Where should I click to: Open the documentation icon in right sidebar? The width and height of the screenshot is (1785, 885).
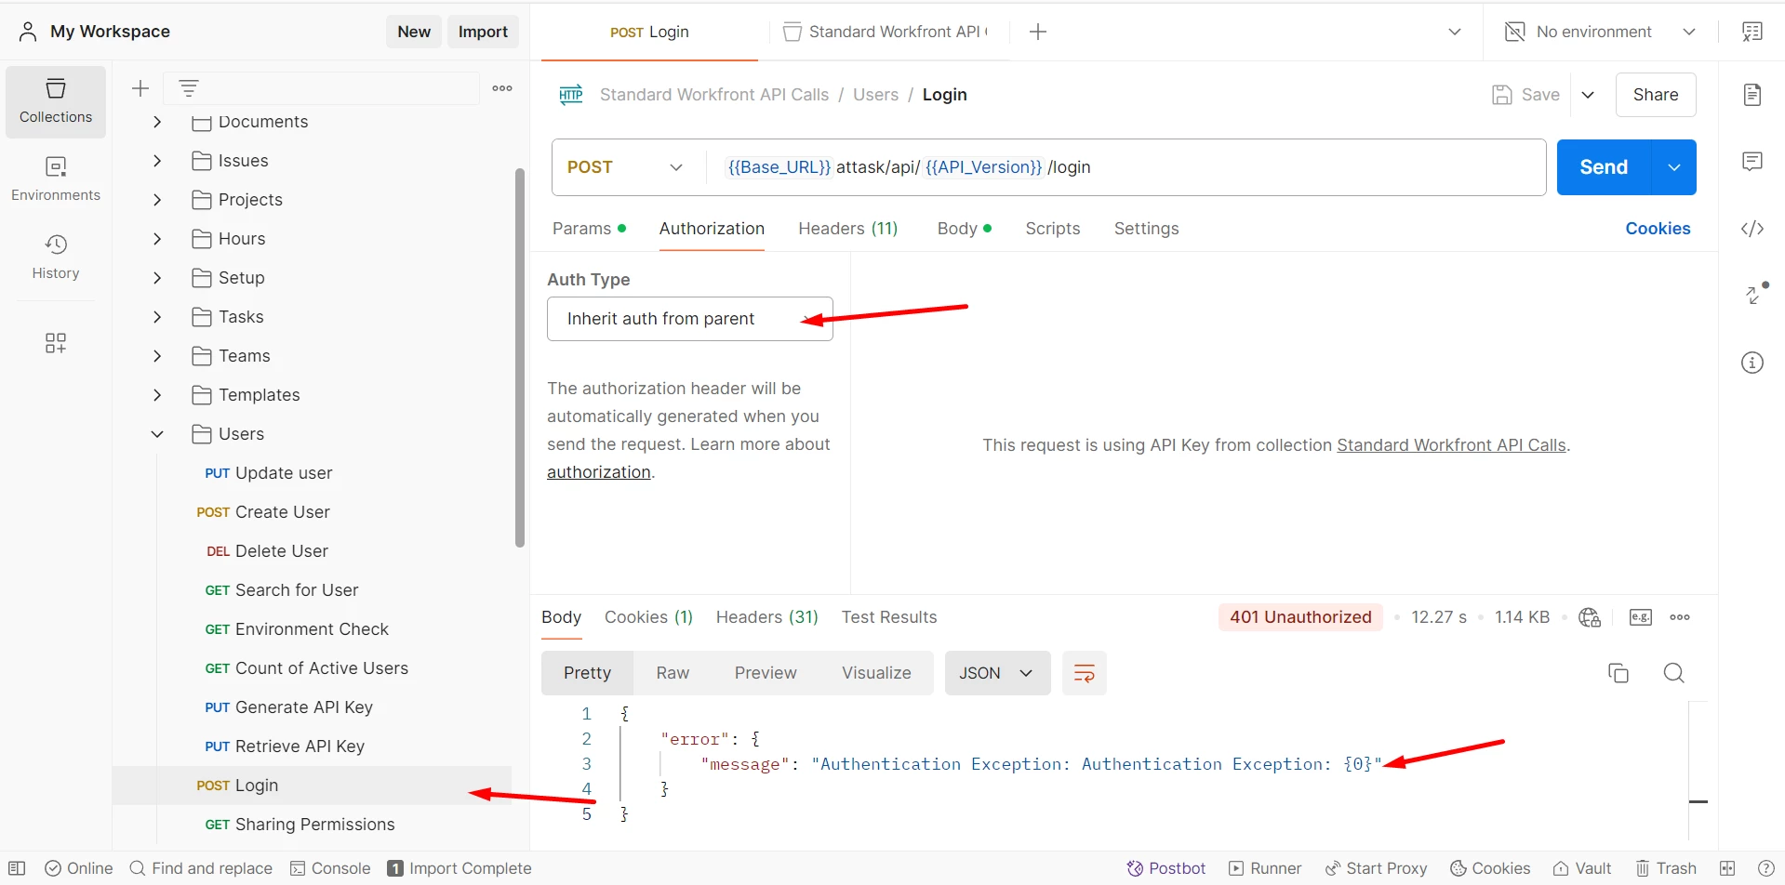(x=1752, y=95)
